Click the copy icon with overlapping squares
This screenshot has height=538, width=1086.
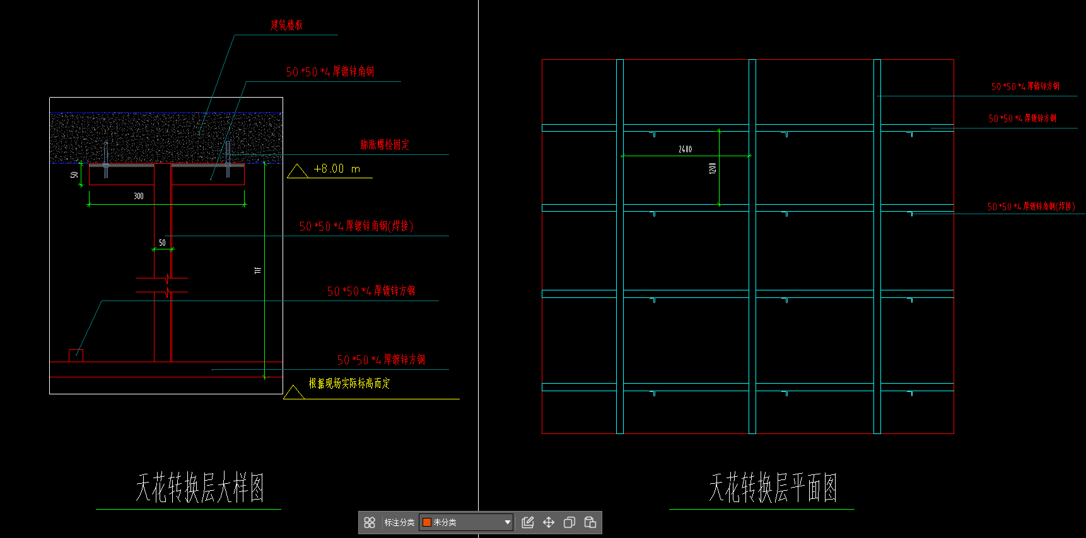(569, 522)
